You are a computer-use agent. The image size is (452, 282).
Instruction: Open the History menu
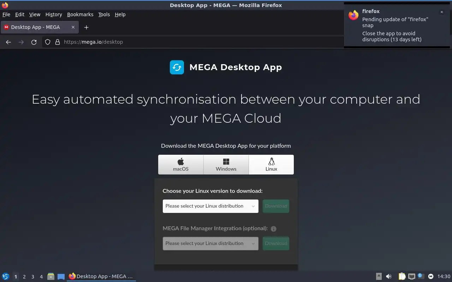point(54,14)
